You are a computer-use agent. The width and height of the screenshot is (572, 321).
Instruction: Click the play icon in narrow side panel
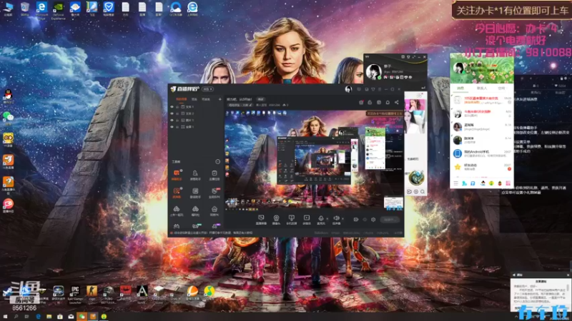point(409,191)
